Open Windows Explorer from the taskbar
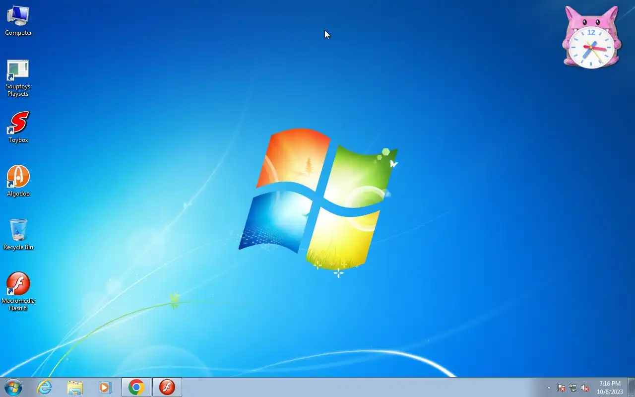 [75, 387]
